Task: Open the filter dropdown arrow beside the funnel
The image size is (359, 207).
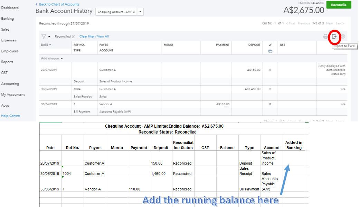Action: (x=48, y=36)
